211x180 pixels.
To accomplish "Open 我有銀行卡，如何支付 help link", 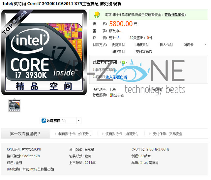I will point(75,134).
